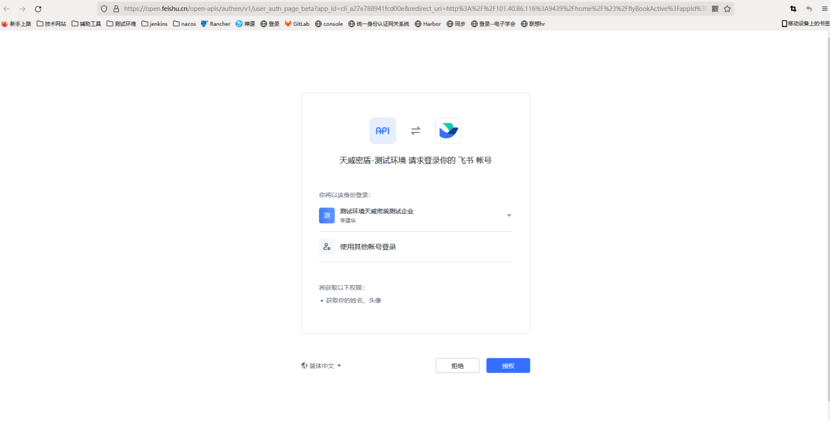Screen dimensions: 830x421
Task: Open the 辅助工具 bookmark folder
Action: coord(86,24)
